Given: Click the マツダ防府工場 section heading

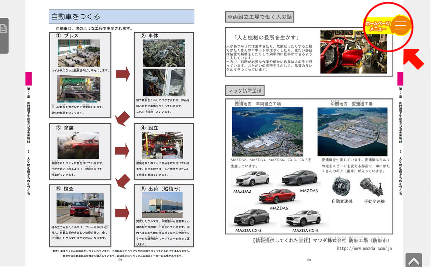Looking at the screenshot, I should pos(245,91).
